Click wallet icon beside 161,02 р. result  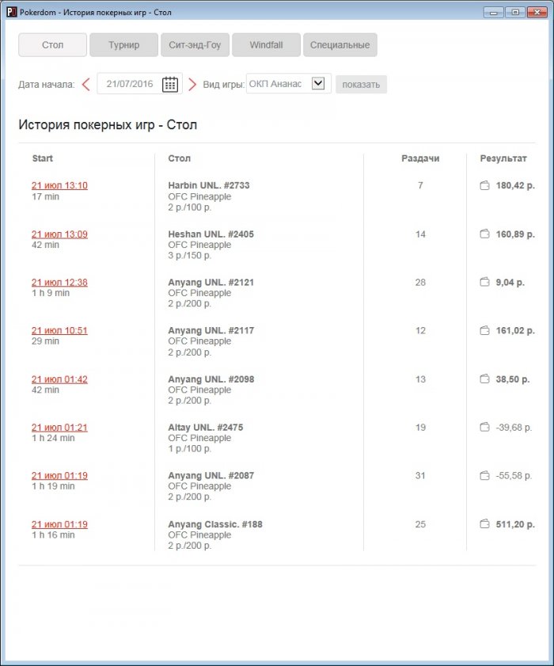click(484, 330)
